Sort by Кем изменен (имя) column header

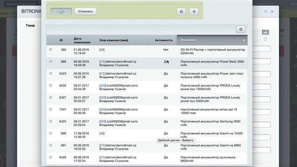123,40
